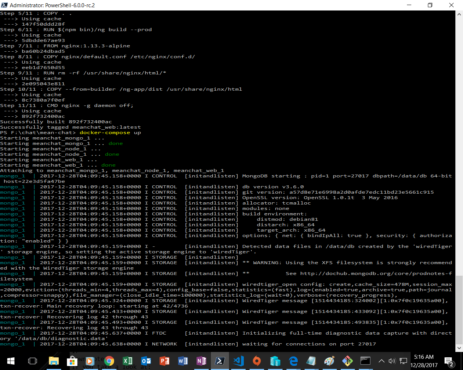Click the 'git version: a57d8e71e6998a2d0afde7edc11bd23e5661c915' text
Image resolution: width=463 pixels, height=370 pixels.
[338, 192]
